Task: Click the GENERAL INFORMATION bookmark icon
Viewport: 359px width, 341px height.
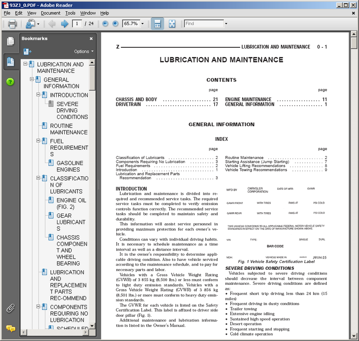Action: (x=38, y=80)
